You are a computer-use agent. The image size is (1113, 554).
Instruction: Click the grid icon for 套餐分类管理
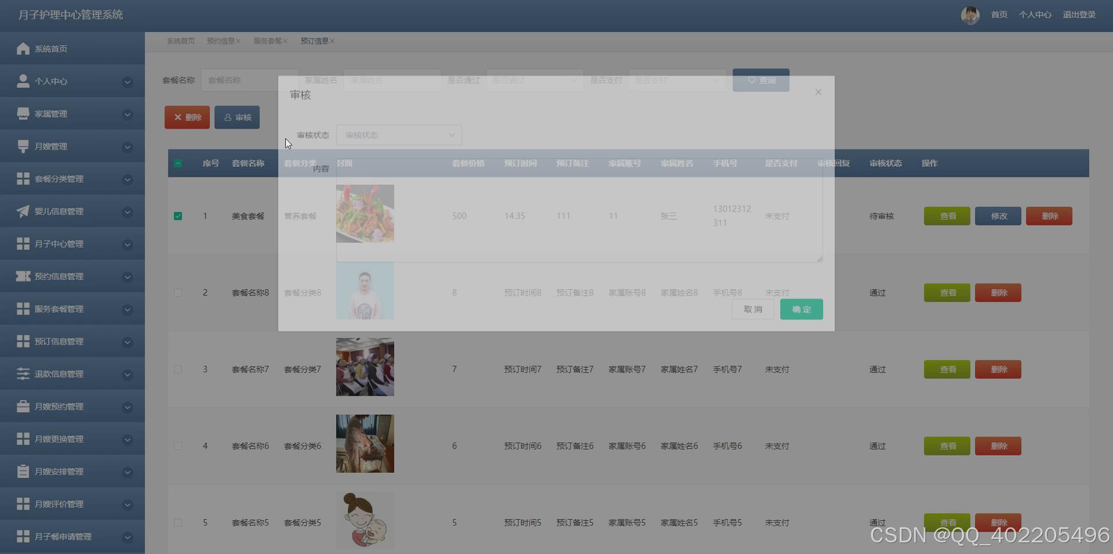click(23, 178)
